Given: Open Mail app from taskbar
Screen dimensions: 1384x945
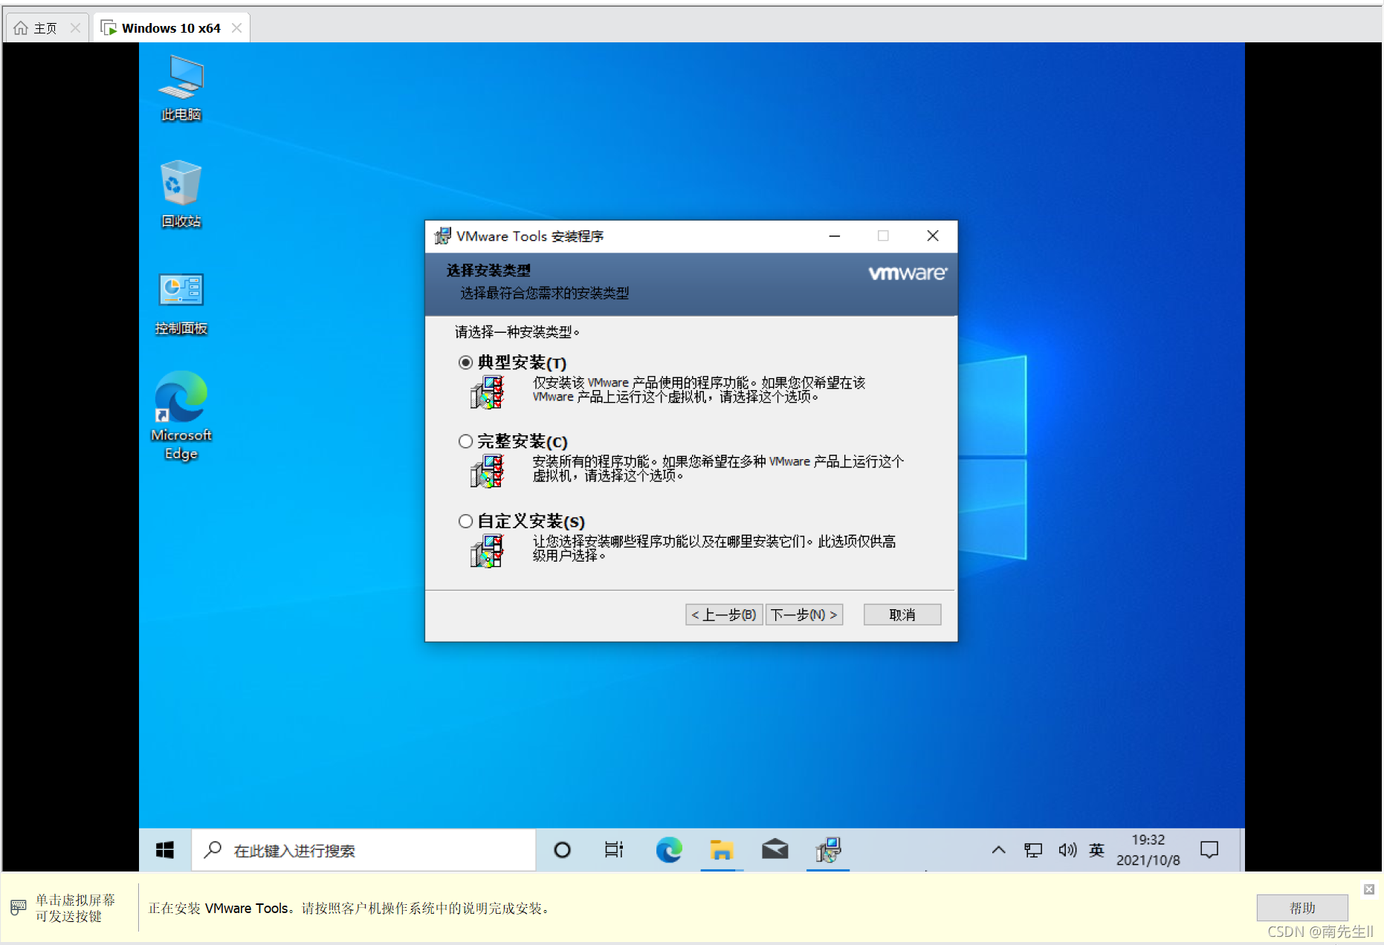Looking at the screenshot, I should pyautogui.click(x=775, y=850).
